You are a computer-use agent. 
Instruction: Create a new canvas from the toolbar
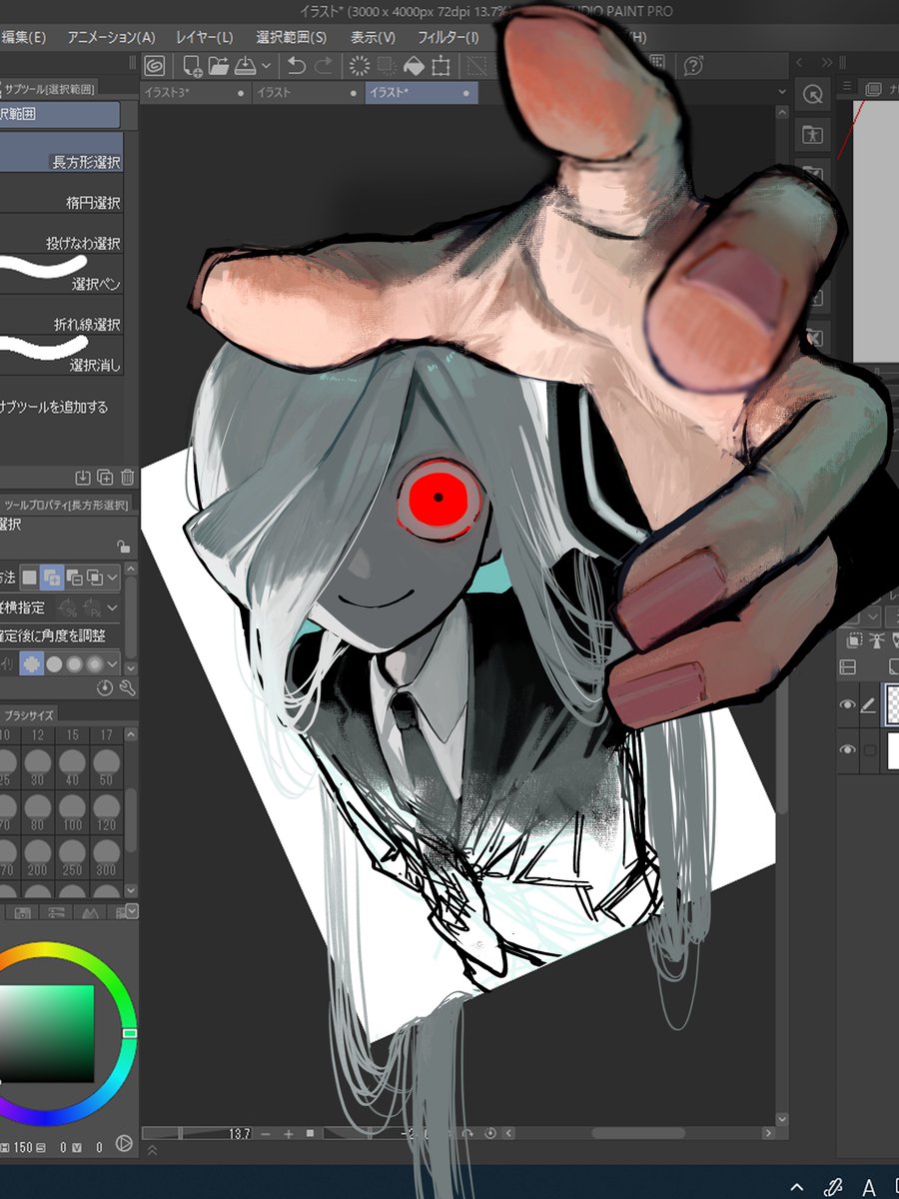tap(193, 66)
